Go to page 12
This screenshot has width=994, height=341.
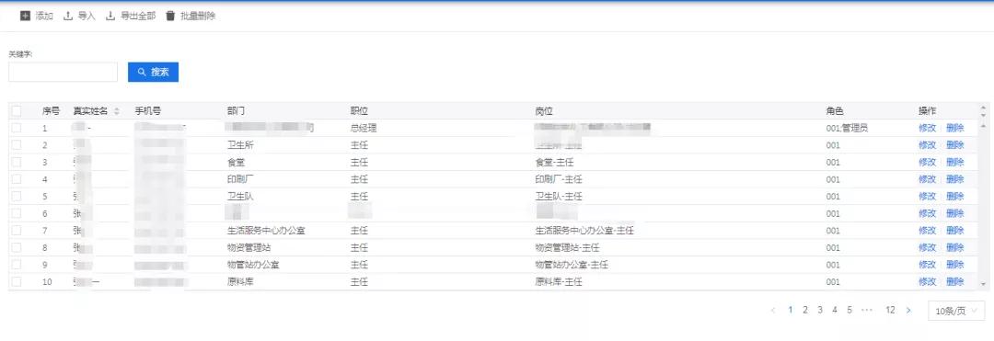click(890, 310)
